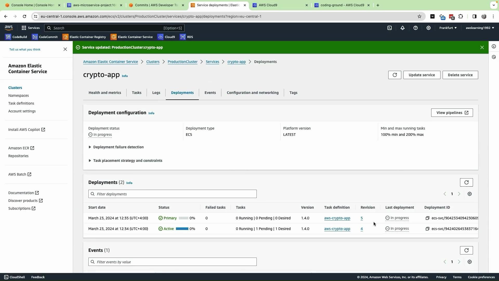Go to next page of Events

point(459,262)
